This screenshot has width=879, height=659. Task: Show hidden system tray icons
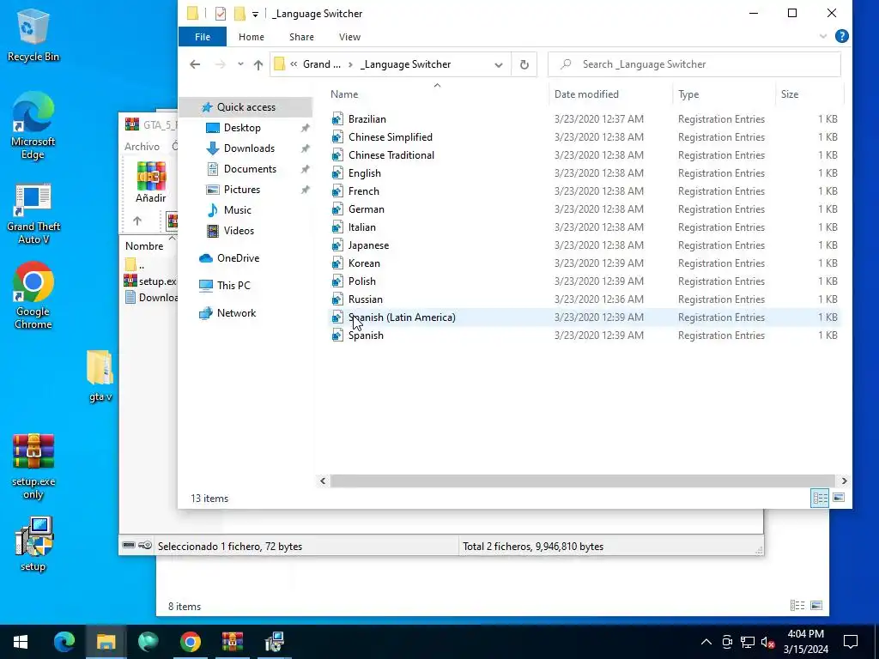pos(706,642)
